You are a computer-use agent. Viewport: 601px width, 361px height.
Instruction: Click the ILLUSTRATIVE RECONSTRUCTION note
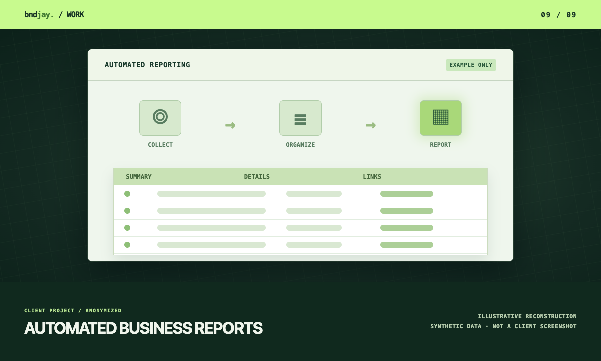527,316
